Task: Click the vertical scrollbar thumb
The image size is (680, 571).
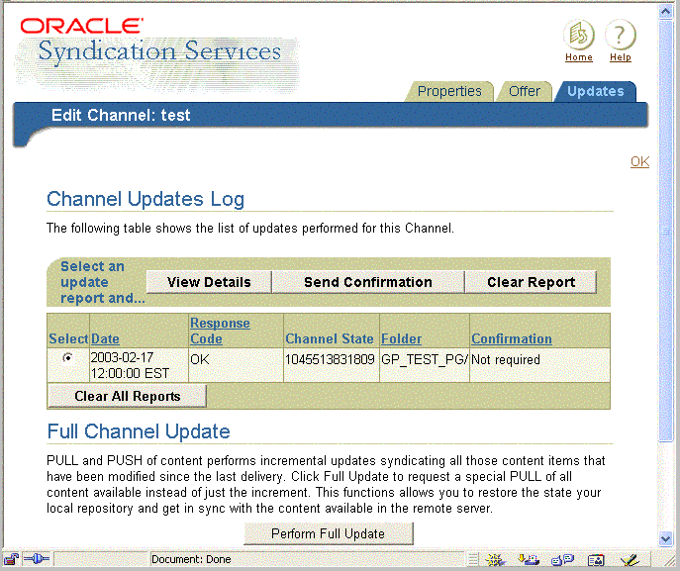Action: pyautogui.click(x=665, y=231)
